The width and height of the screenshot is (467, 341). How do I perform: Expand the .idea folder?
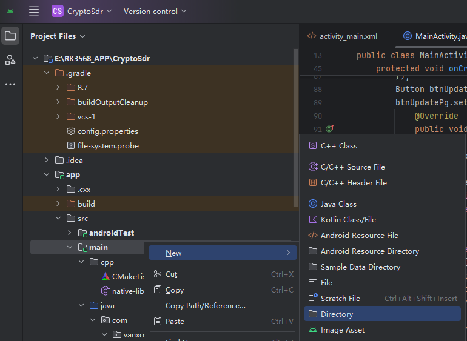pos(47,161)
